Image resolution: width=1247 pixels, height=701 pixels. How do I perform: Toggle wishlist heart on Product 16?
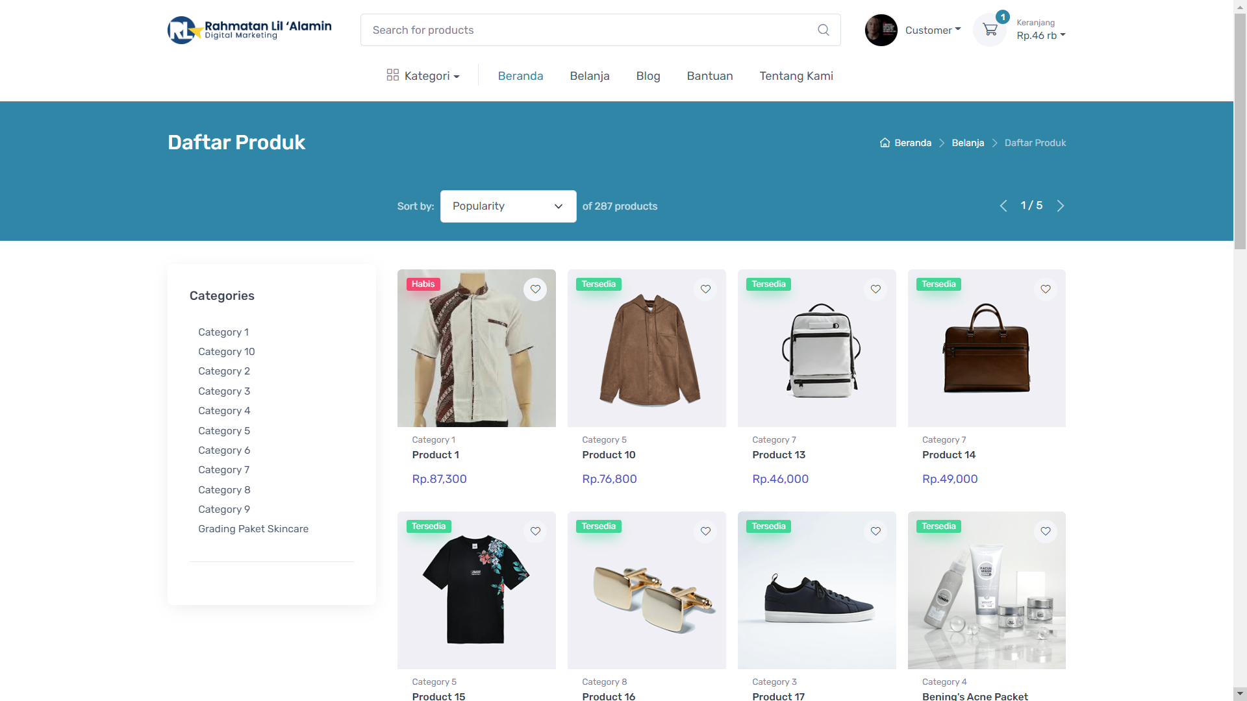(705, 531)
